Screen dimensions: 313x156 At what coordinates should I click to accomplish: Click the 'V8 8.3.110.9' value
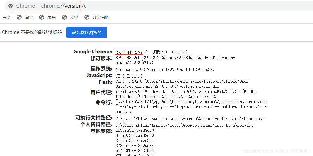coord(129,76)
